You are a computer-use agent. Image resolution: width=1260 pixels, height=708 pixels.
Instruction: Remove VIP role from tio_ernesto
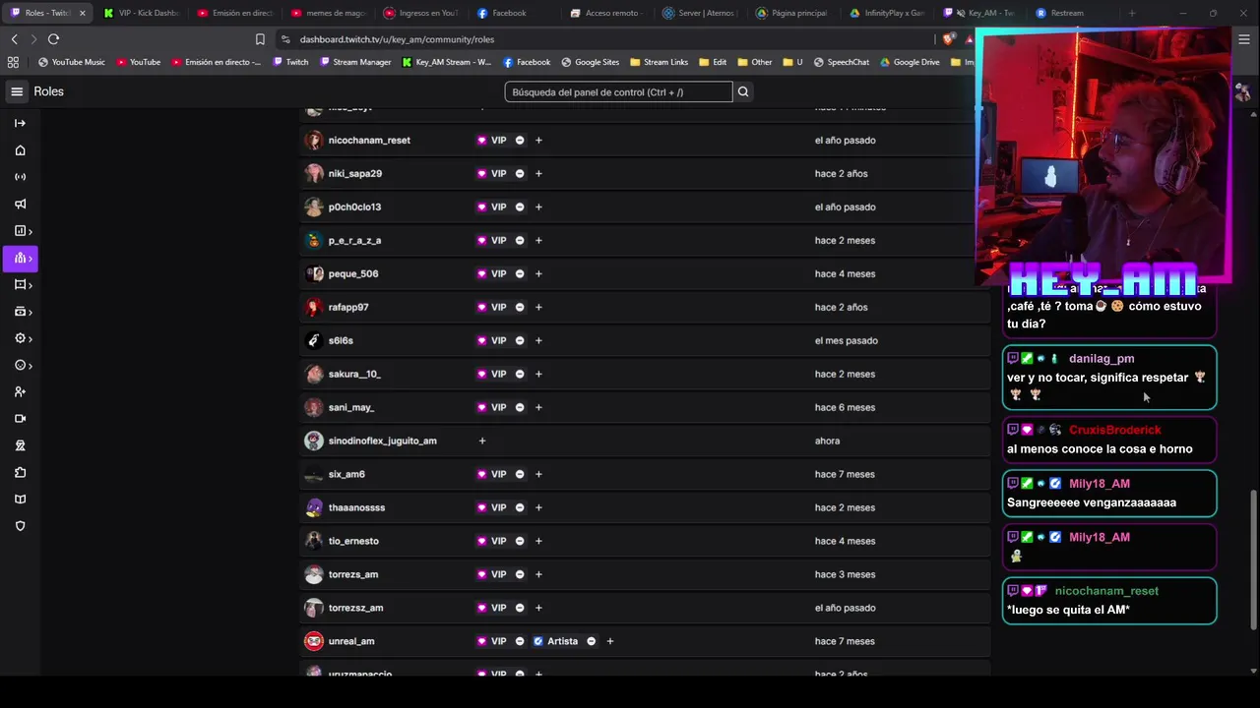point(520,542)
